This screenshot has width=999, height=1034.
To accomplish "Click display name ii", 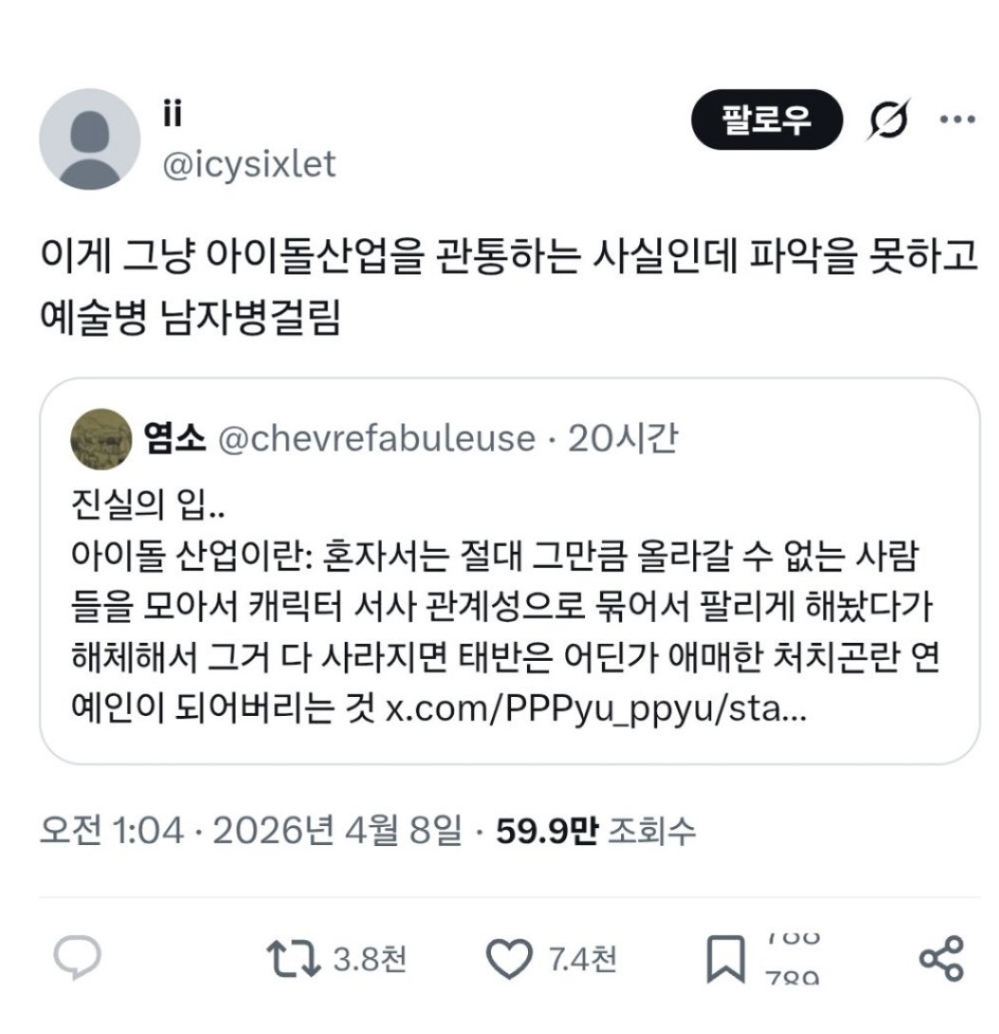I will 172,115.
